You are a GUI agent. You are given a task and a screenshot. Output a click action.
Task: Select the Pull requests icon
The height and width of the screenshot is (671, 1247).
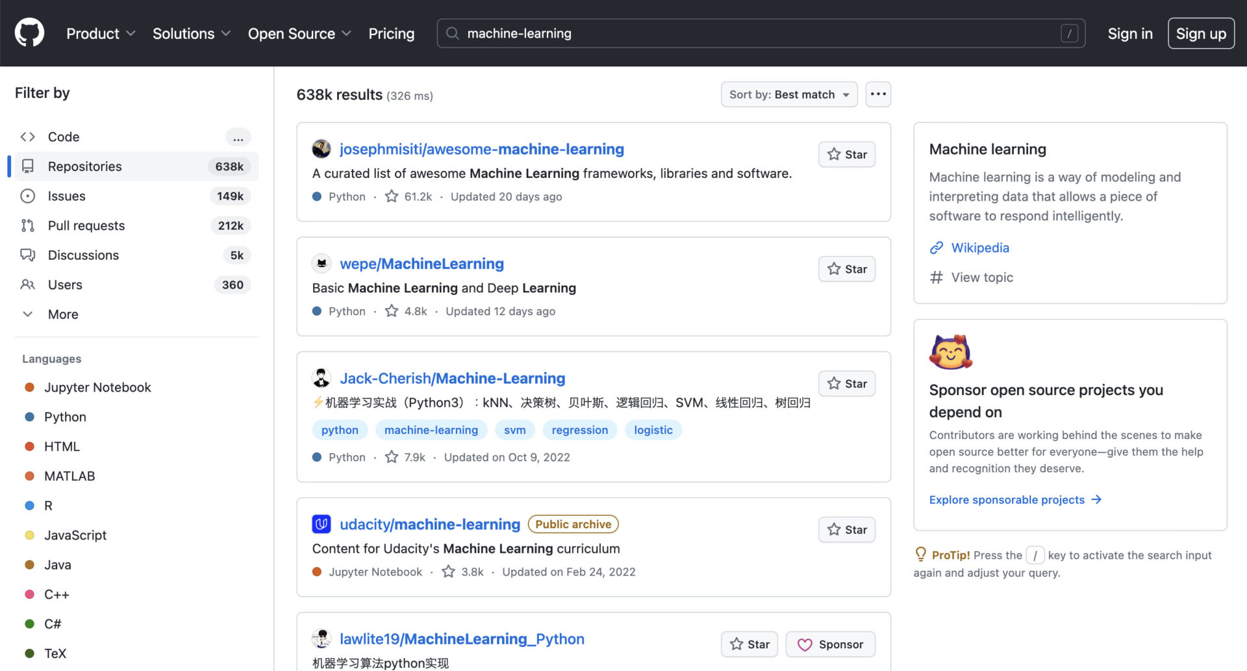pos(27,225)
